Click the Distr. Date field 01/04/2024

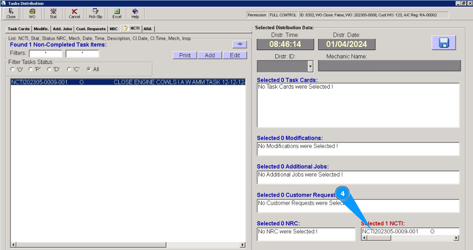[x=347, y=45]
